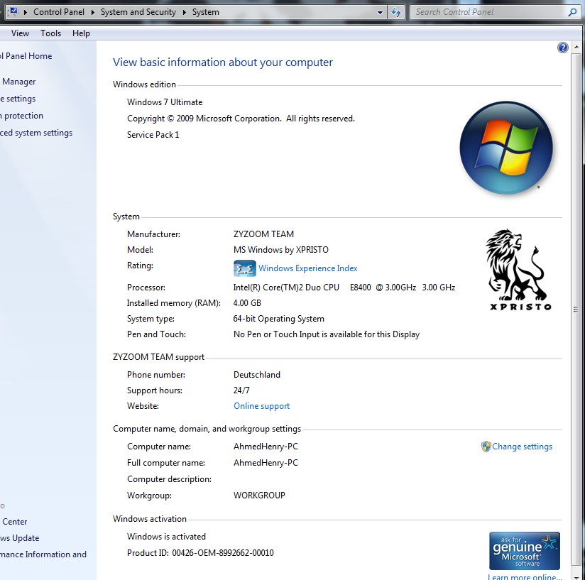This screenshot has height=580, width=585.
Task: Expand the arrow after Control Panel breadcrumb
Action: click(92, 12)
